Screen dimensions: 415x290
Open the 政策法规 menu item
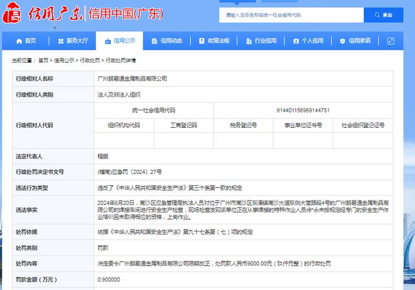214,41
